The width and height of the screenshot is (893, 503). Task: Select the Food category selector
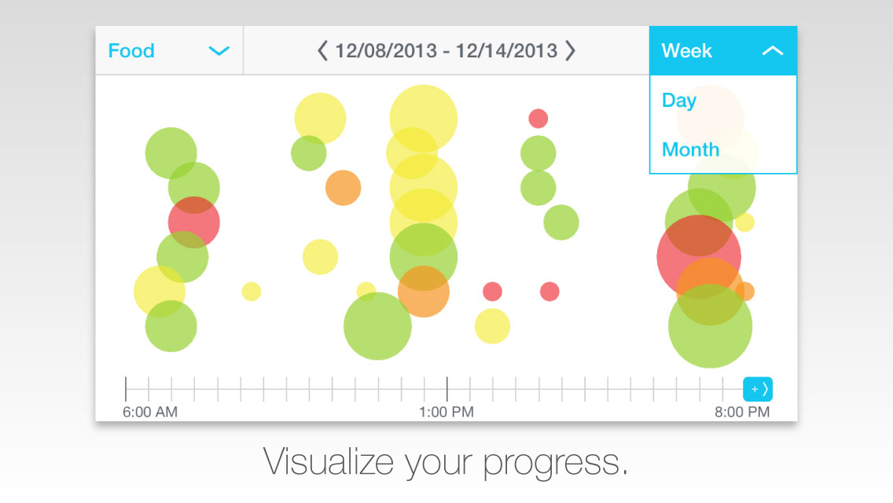tap(169, 51)
